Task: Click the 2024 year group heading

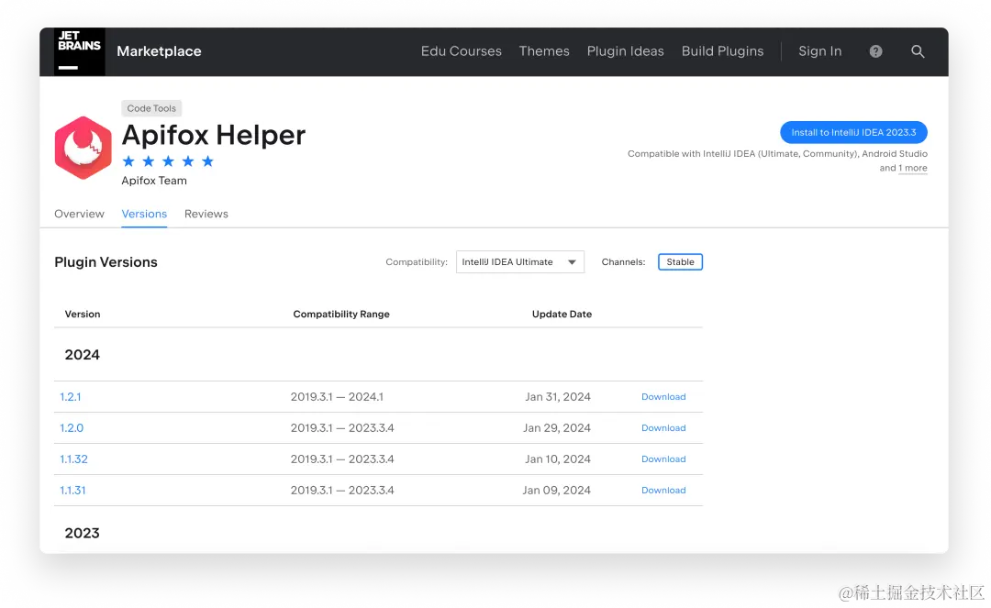Action: pos(83,355)
